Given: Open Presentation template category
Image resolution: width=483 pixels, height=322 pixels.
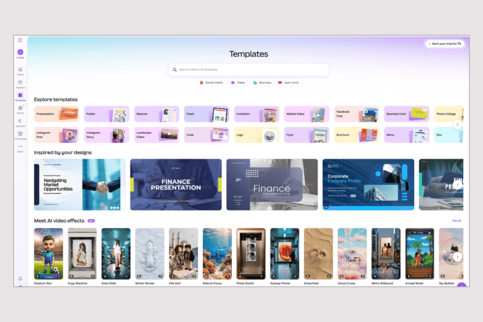Looking at the screenshot, I should (57, 114).
